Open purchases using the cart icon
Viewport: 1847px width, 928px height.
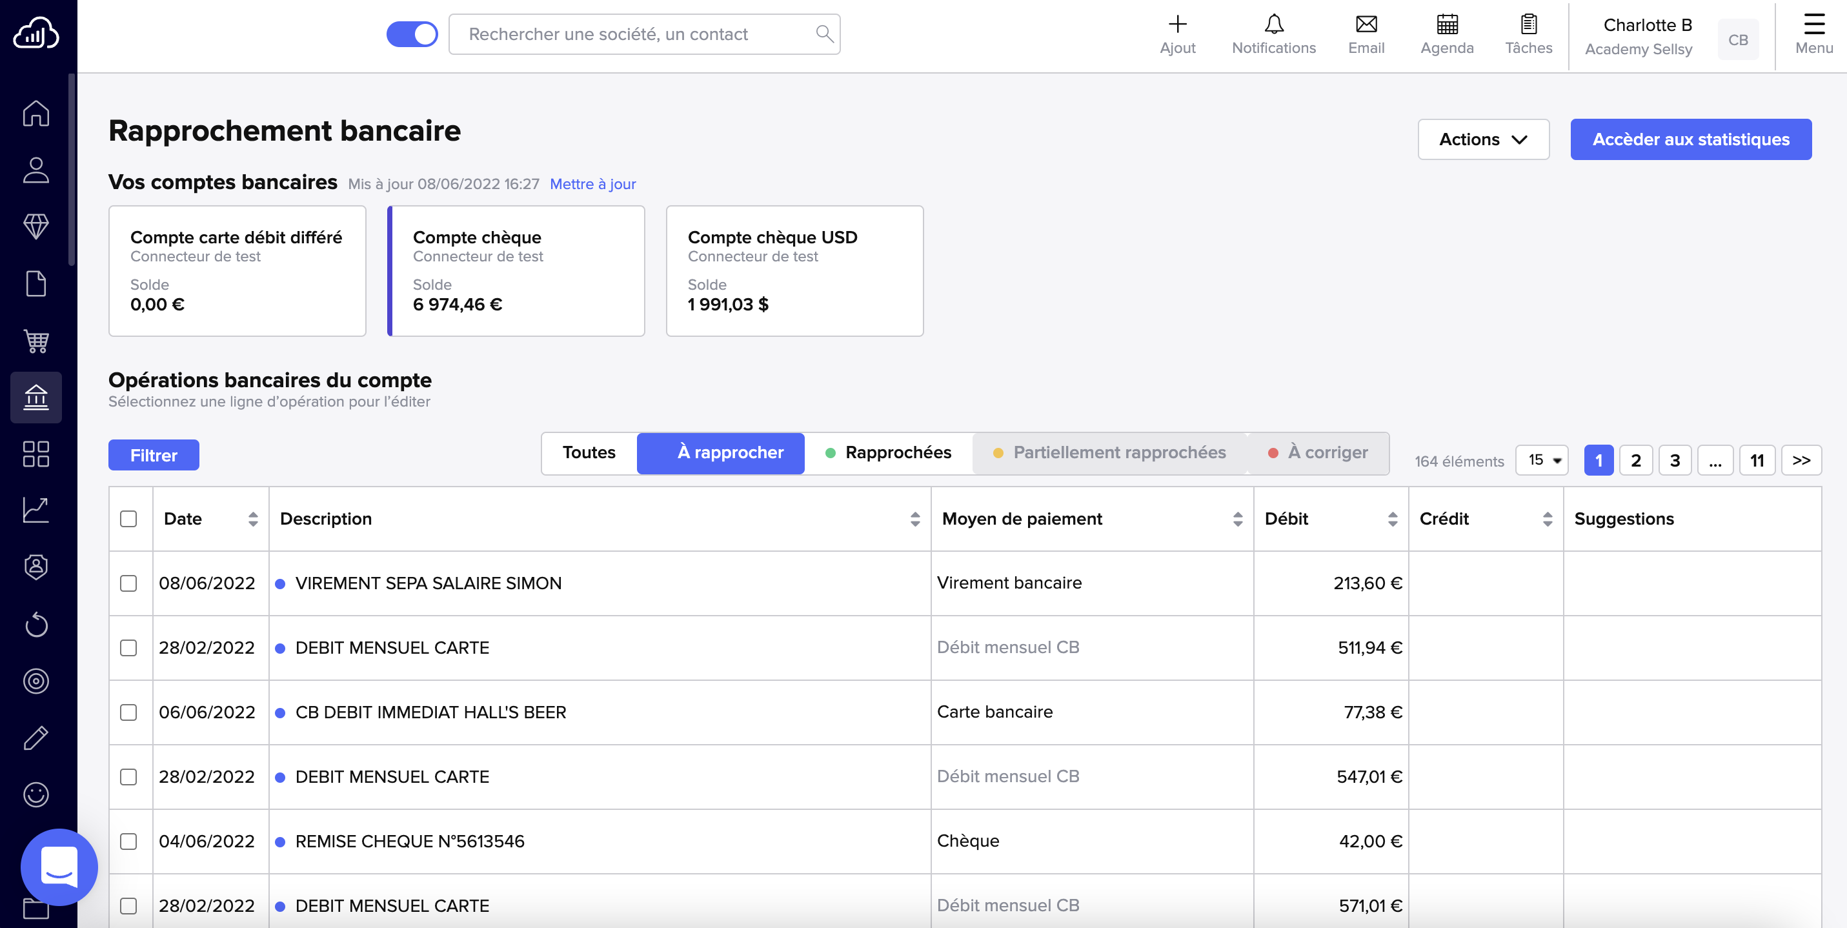[x=35, y=341]
